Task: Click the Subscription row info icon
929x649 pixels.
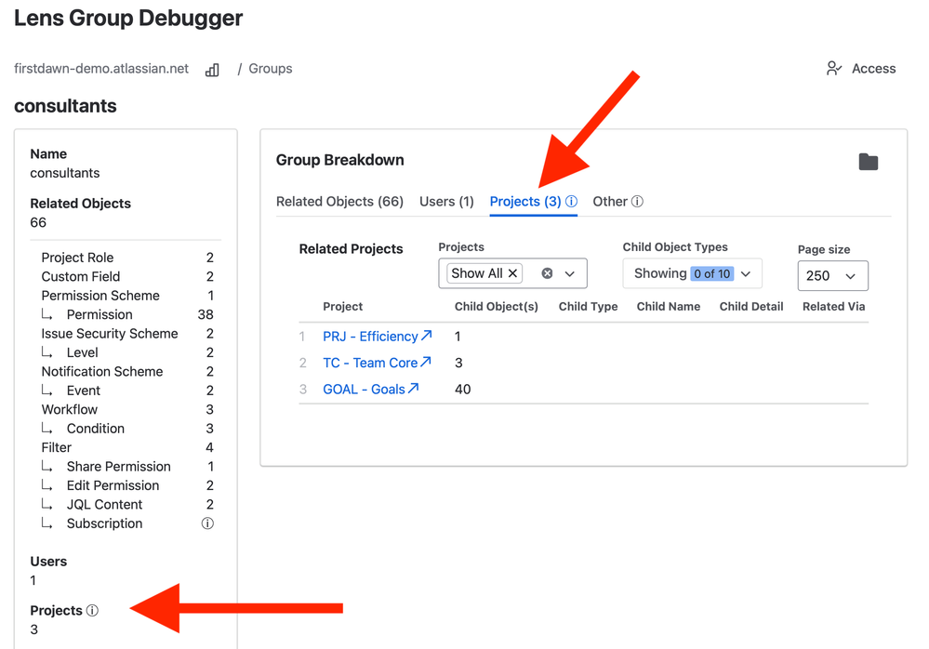Action: pos(207,523)
